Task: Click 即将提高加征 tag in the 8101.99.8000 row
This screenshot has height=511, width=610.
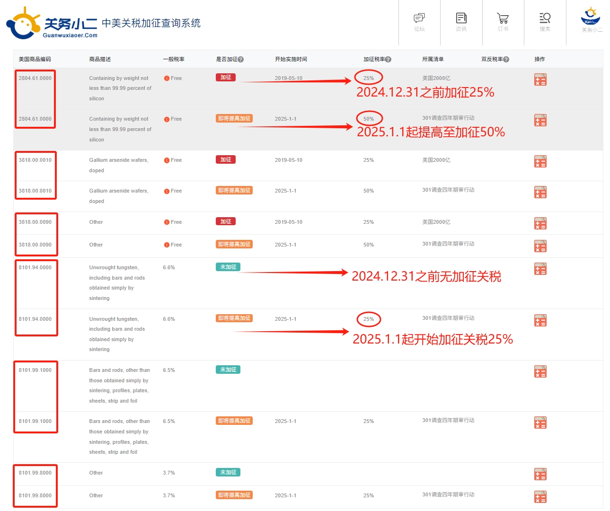Action: coord(234,495)
